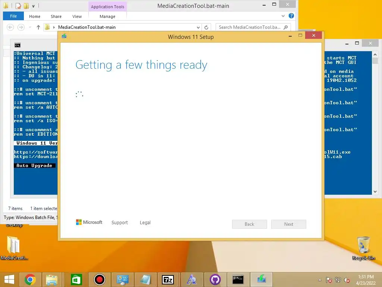Click the console scrollbar down arrow
Viewport: 382px width, 287px height.
click(375, 192)
